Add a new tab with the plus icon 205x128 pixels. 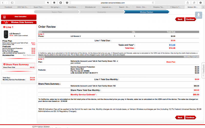tap(203, 7)
